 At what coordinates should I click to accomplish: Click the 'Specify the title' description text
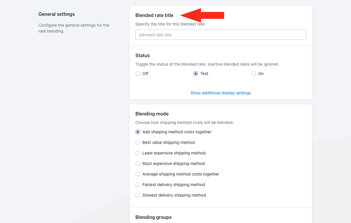[x=171, y=24]
